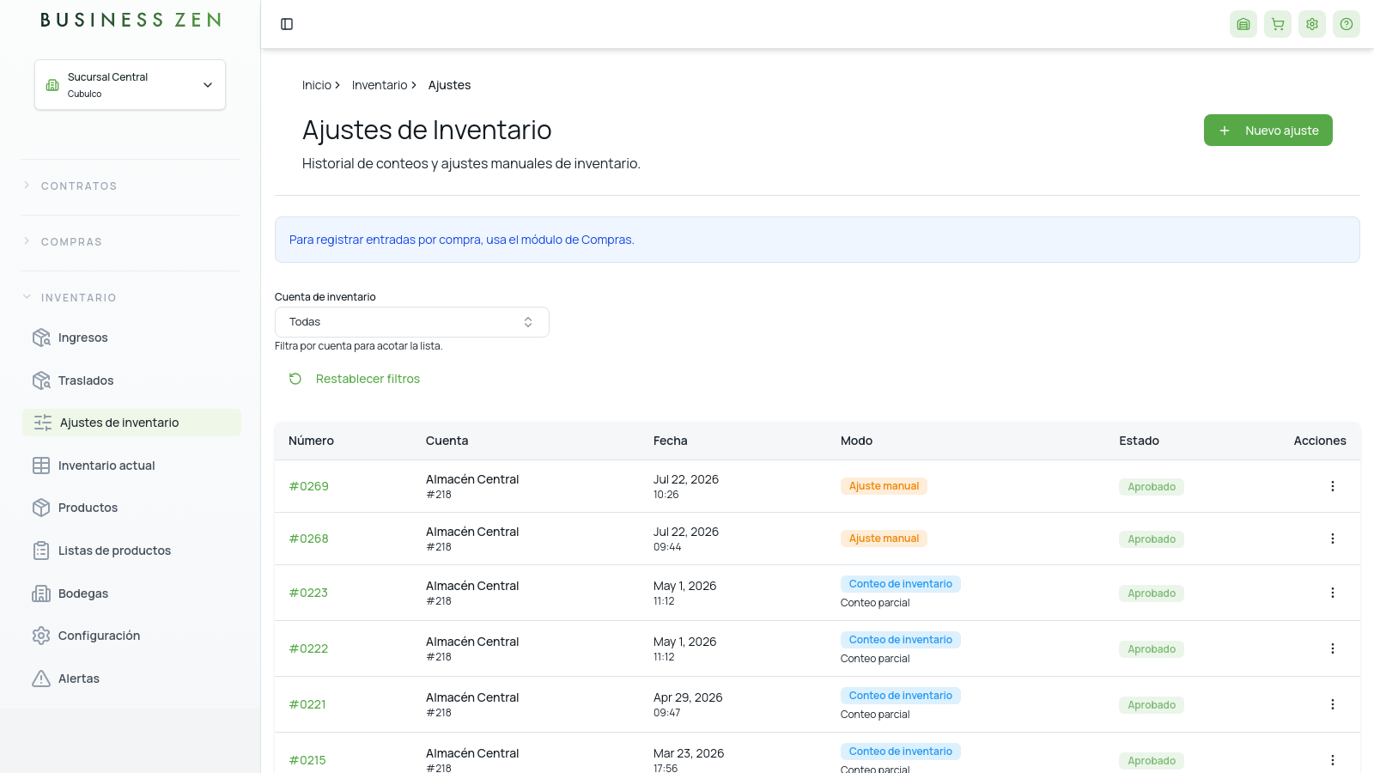Open the shopping cart icon
Screen dimensions: 1374x773
[1278, 24]
